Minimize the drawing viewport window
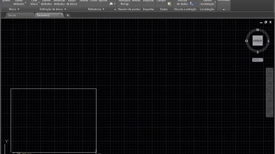275x154 pixels. click(261, 22)
